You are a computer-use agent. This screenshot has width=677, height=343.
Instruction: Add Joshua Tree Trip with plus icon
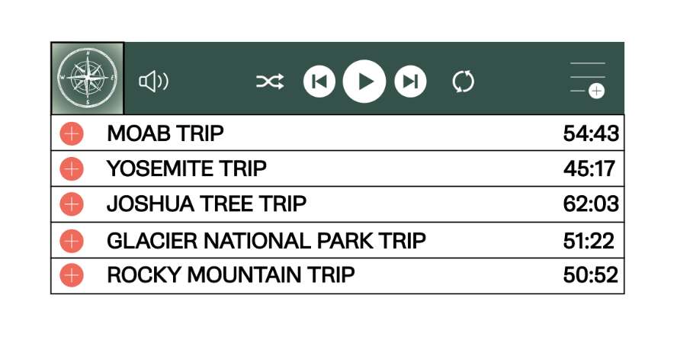72,204
